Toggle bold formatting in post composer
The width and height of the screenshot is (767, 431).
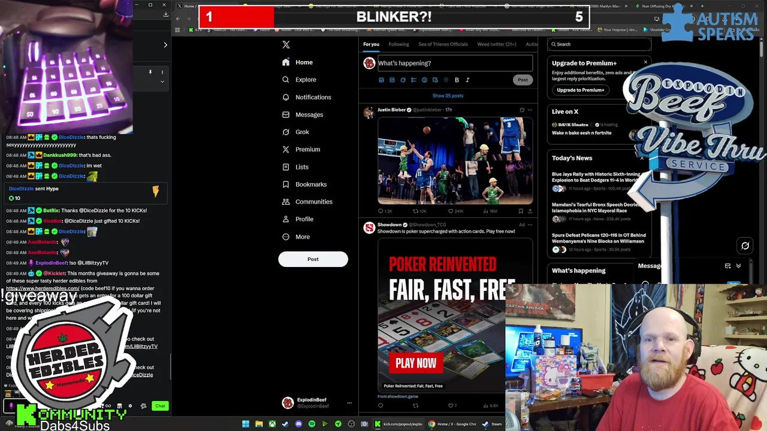[457, 80]
